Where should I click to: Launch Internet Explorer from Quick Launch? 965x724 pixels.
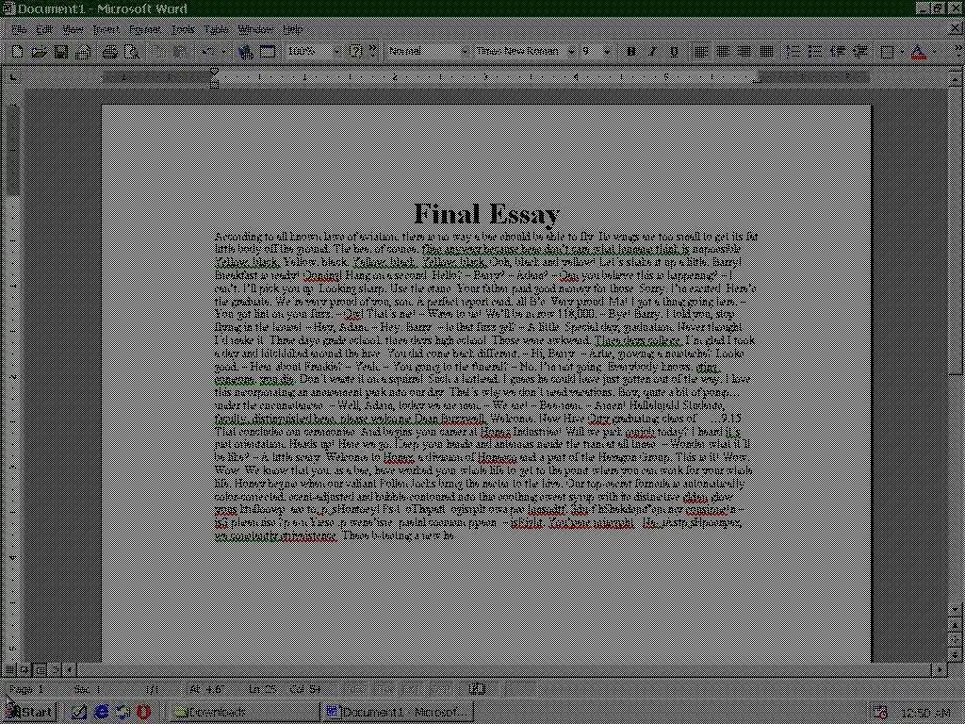(101, 713)
